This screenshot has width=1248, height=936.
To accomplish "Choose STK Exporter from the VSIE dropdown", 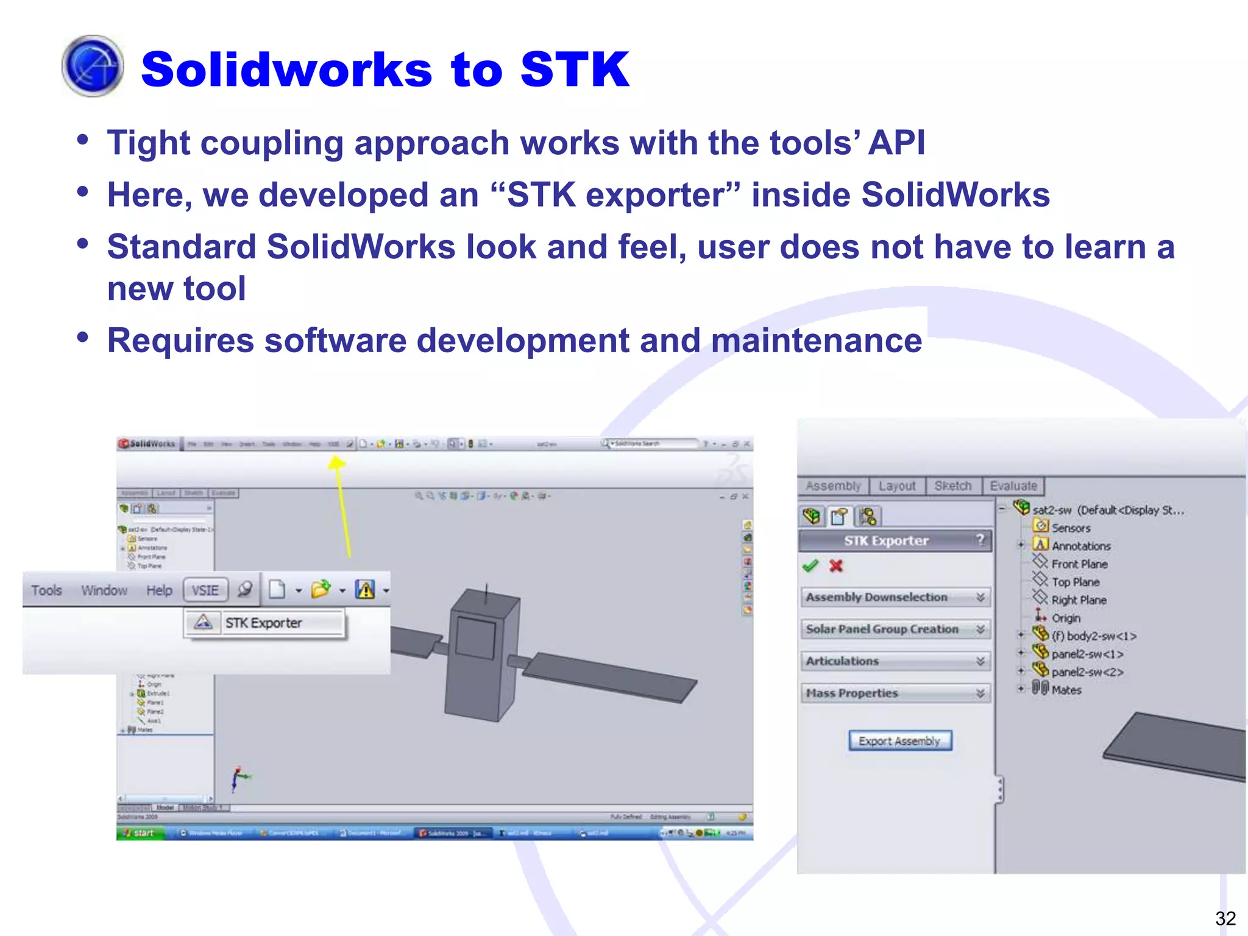I will (x=264, y=623).
